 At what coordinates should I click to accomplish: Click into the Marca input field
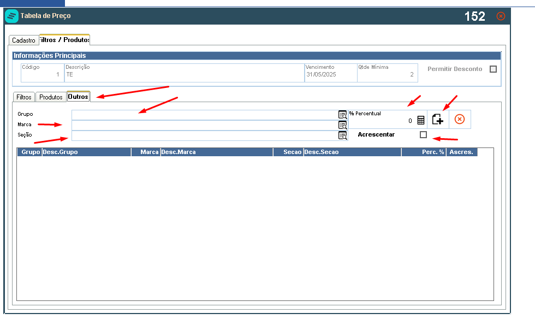(205, 125)
